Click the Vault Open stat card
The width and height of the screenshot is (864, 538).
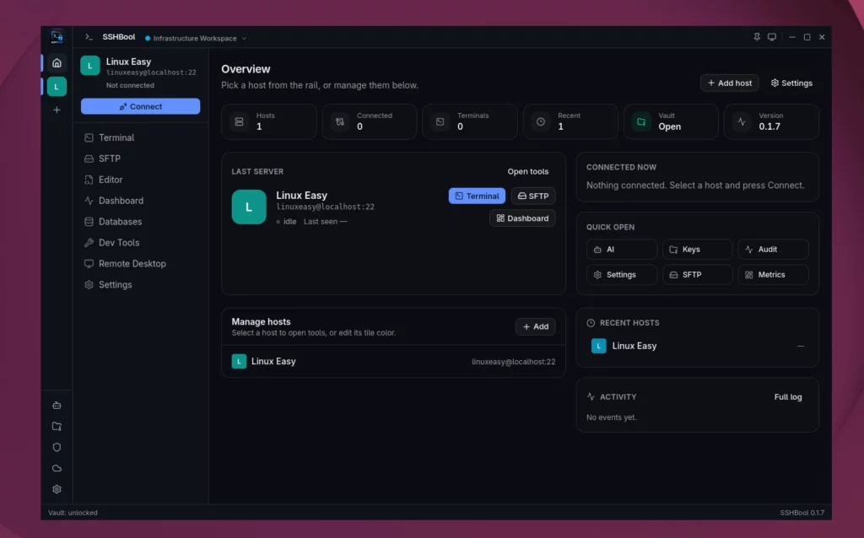[x=671, y=121]
